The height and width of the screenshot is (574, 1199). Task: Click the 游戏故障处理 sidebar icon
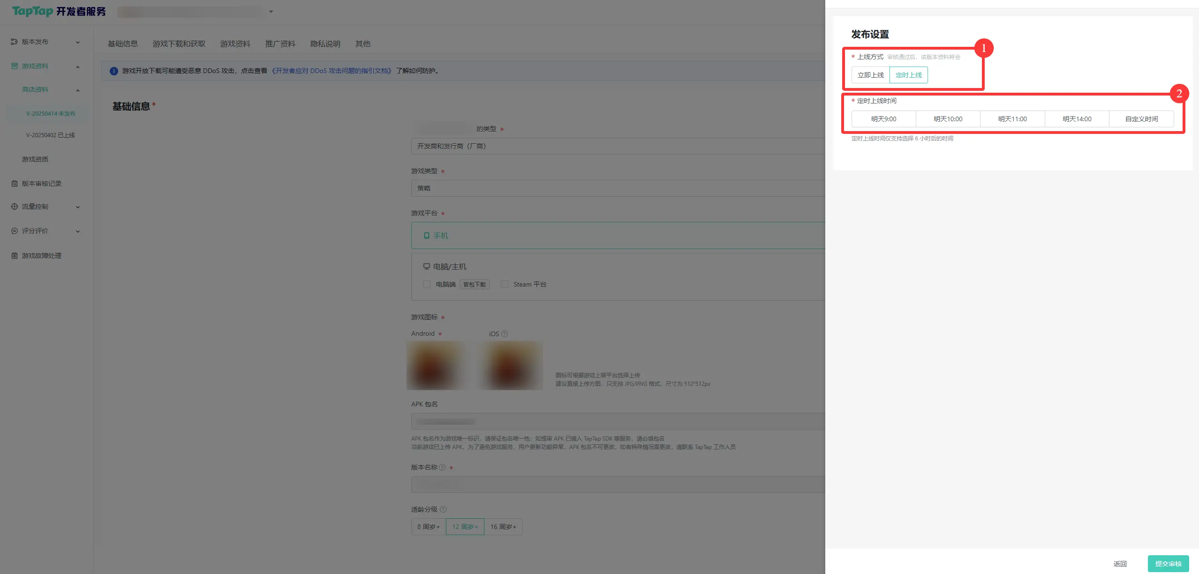[x=14, y=256]
